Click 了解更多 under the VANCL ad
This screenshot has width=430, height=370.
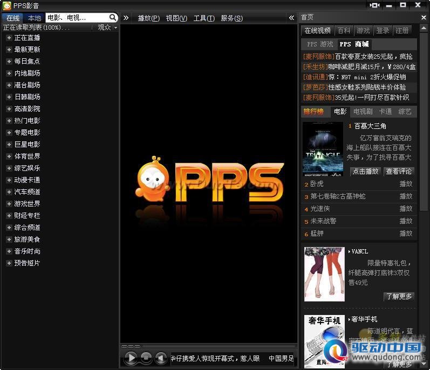coord(399,296)
